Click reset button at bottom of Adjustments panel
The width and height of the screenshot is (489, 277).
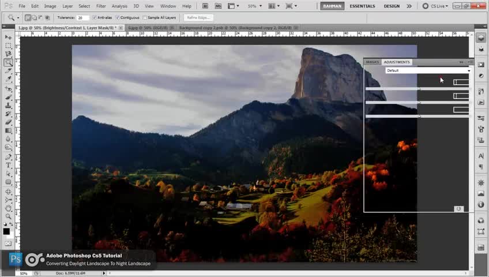click(x=458, y=209)
